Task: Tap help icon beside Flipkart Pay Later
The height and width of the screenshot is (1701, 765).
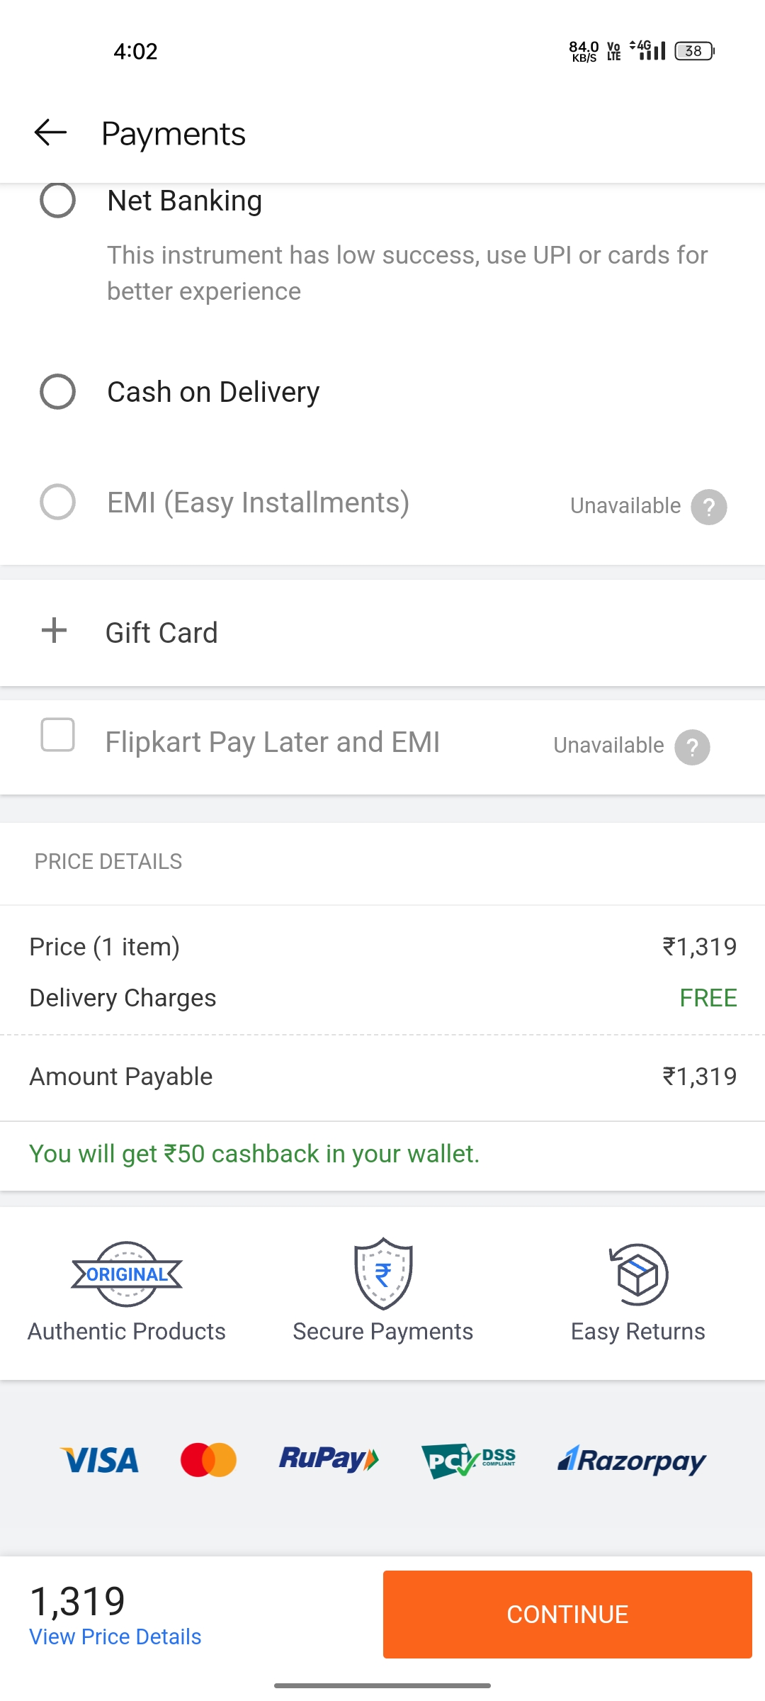Action: click(692, 747)
